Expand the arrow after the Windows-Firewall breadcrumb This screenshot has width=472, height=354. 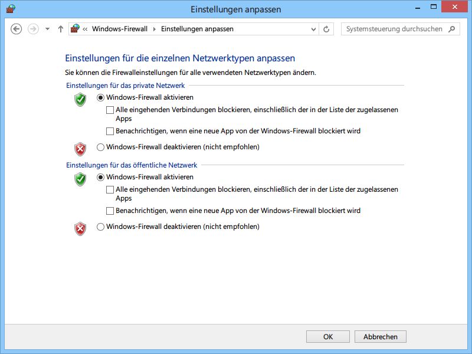coord(155,29)
